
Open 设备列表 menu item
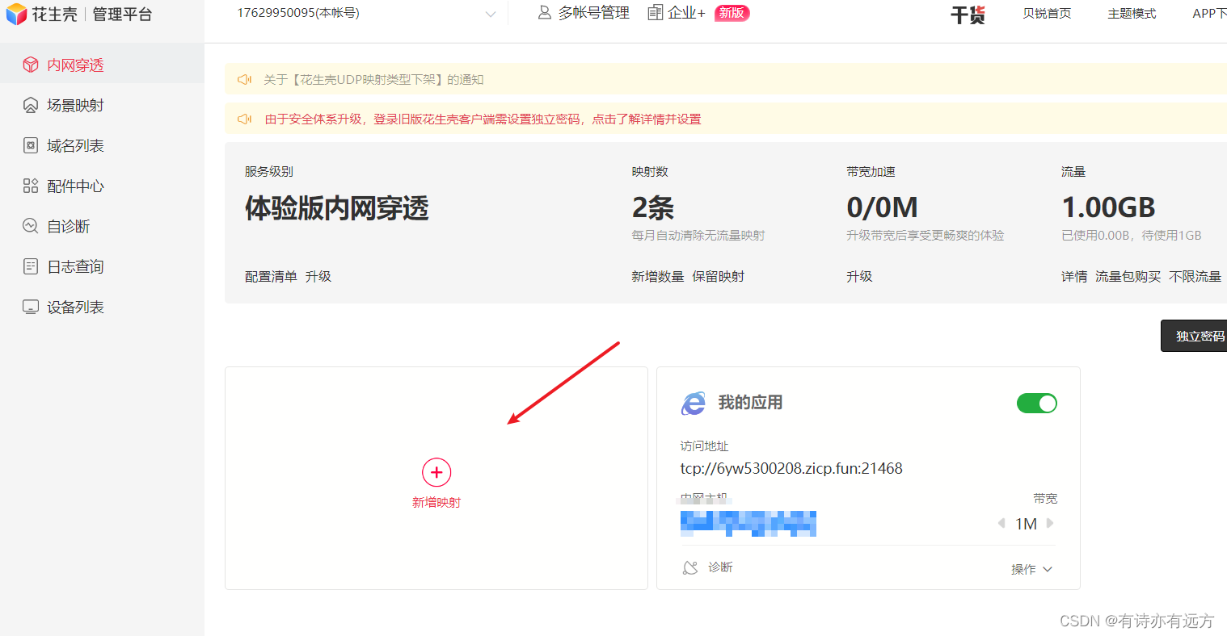coord(102,307)
